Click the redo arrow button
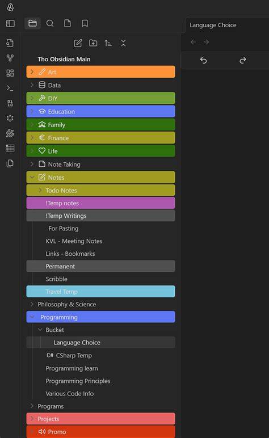 pos(243,60)
